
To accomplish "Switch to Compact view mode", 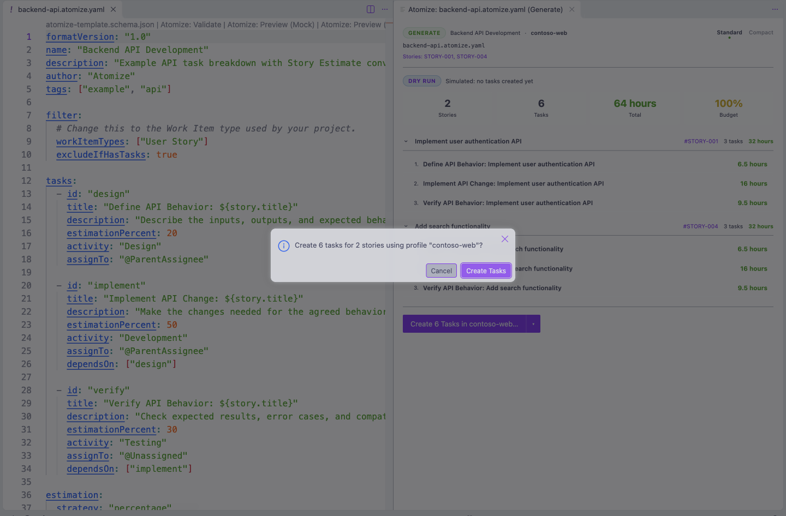I will tap(761, 33).
